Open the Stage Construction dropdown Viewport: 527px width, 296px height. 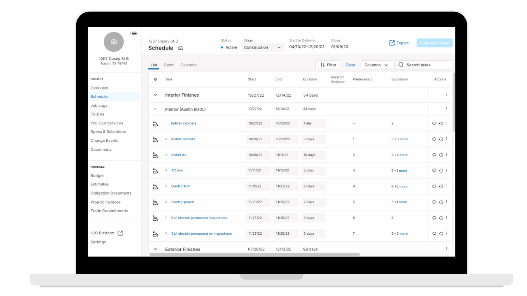point(263,48)
